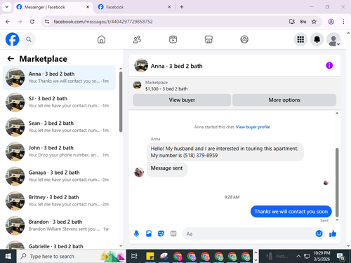
Task: Open John - 3 bed 2 bath conversation
Action: click(59, 151)
